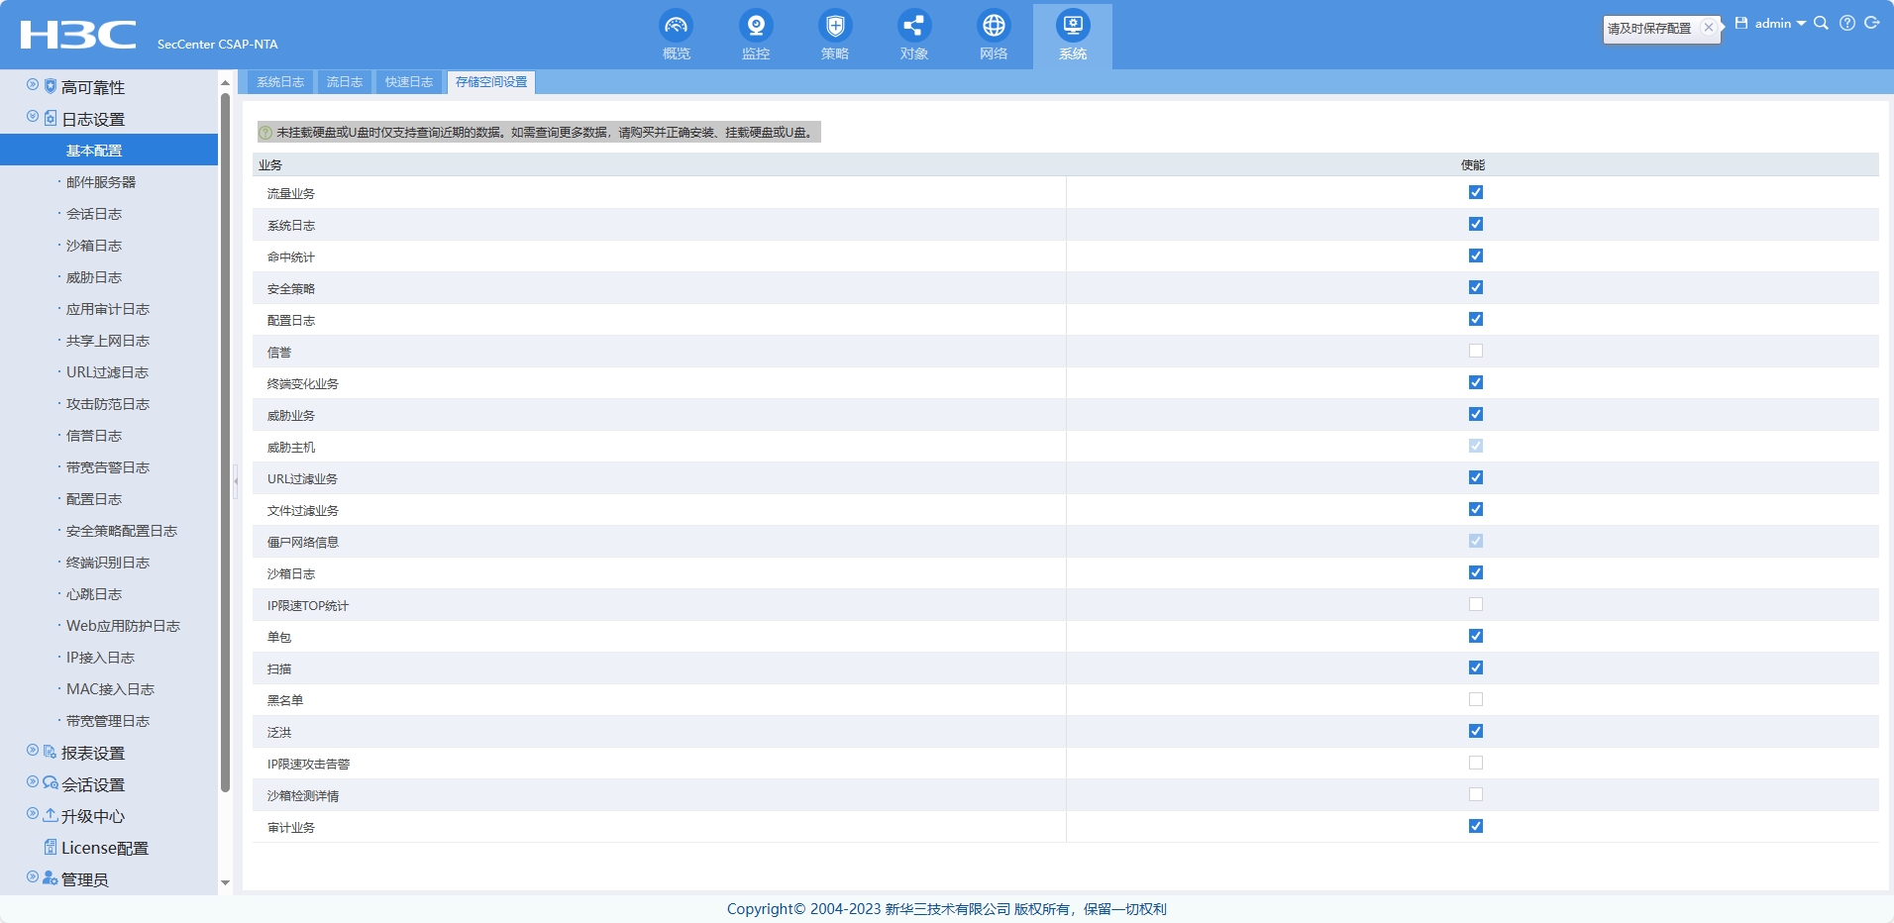1894x923 pixels.
Task: Select 基本配置 in the sidebar
Action: pos(109,150)
